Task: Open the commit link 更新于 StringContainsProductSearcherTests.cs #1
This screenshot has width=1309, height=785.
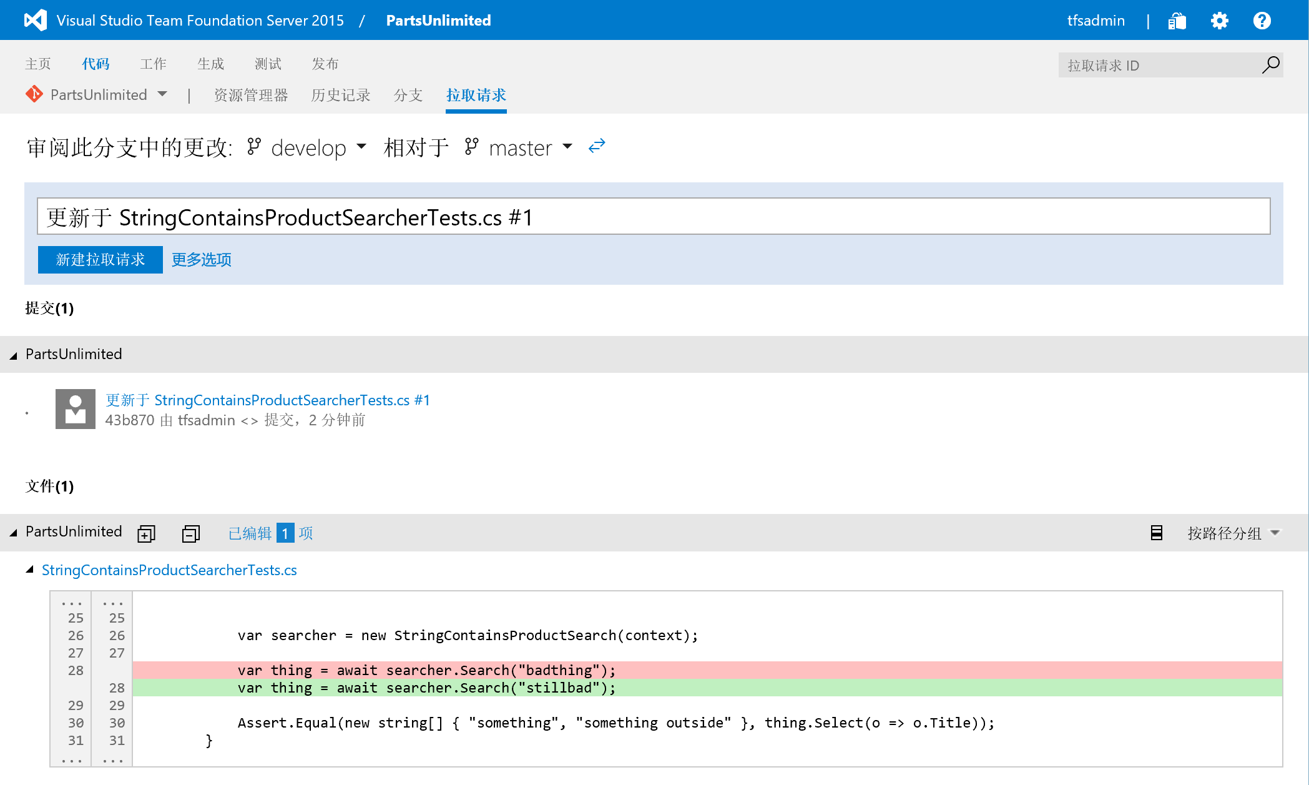Action: click(268, 400)
